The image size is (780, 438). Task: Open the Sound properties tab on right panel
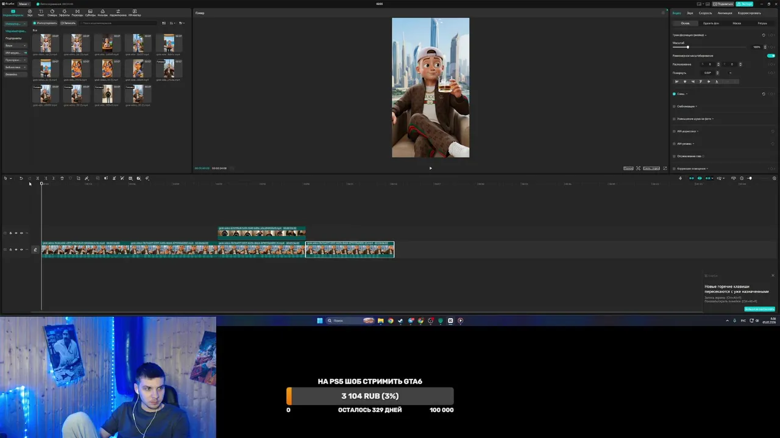pyautogui.click(x=690, y=13)
